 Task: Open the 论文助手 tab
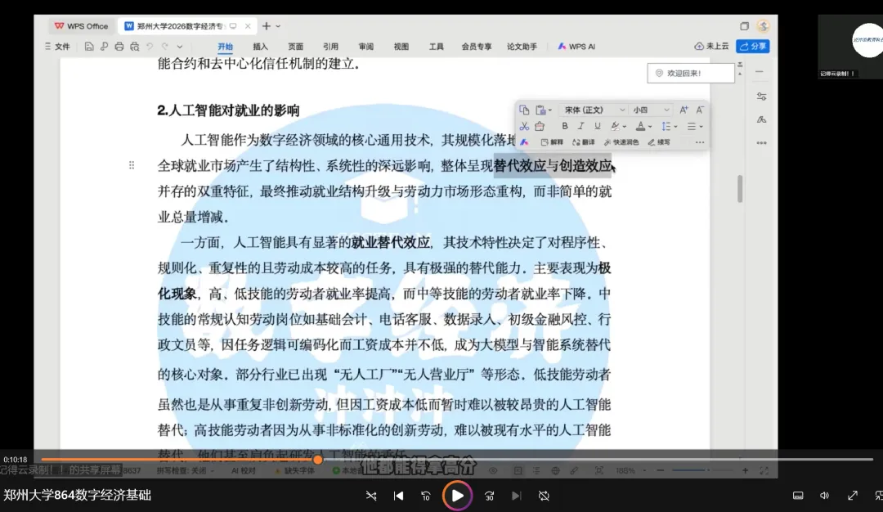(522, 46)
